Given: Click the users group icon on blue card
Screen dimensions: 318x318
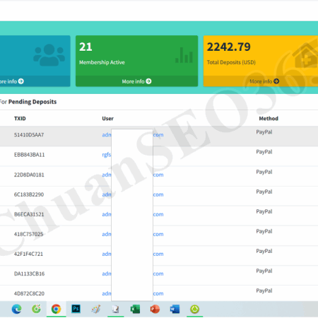Looking at the screenshot, I should 49,55.
